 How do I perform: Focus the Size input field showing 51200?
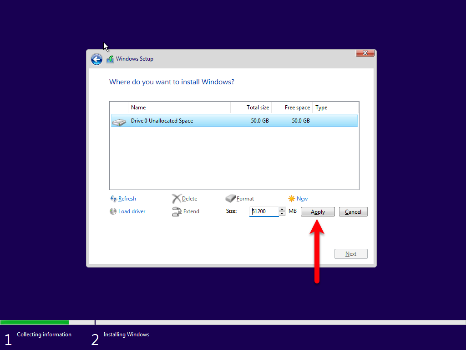264,211
